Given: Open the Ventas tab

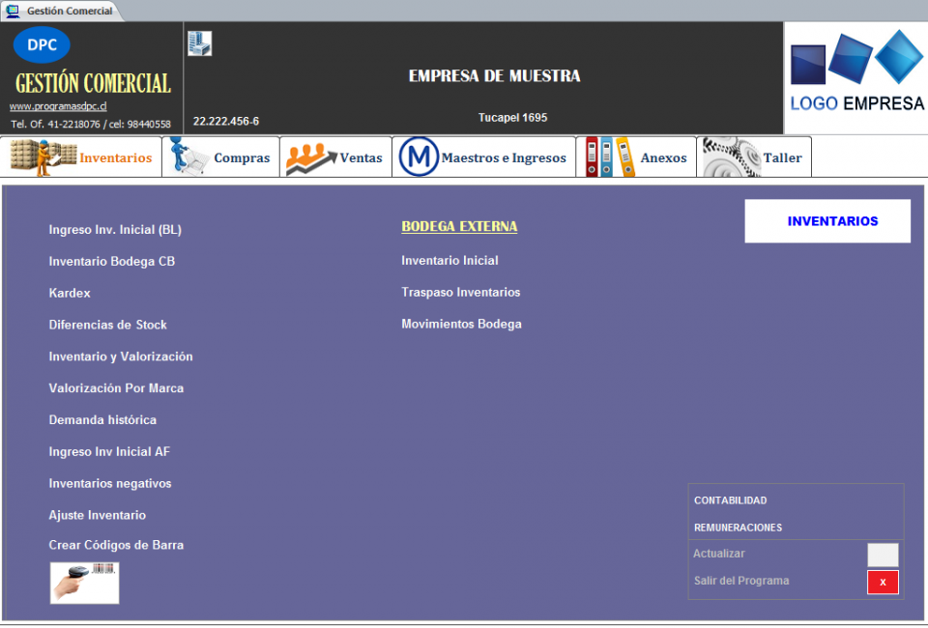Looking at the screenshot, I should pos(335,157).
